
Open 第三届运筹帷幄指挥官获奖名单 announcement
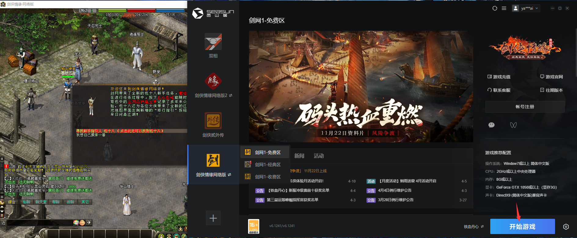(x=293, y=200)
